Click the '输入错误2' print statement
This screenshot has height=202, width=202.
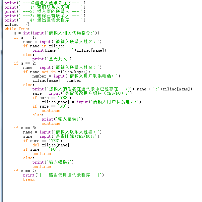click(x=53, y=162)
